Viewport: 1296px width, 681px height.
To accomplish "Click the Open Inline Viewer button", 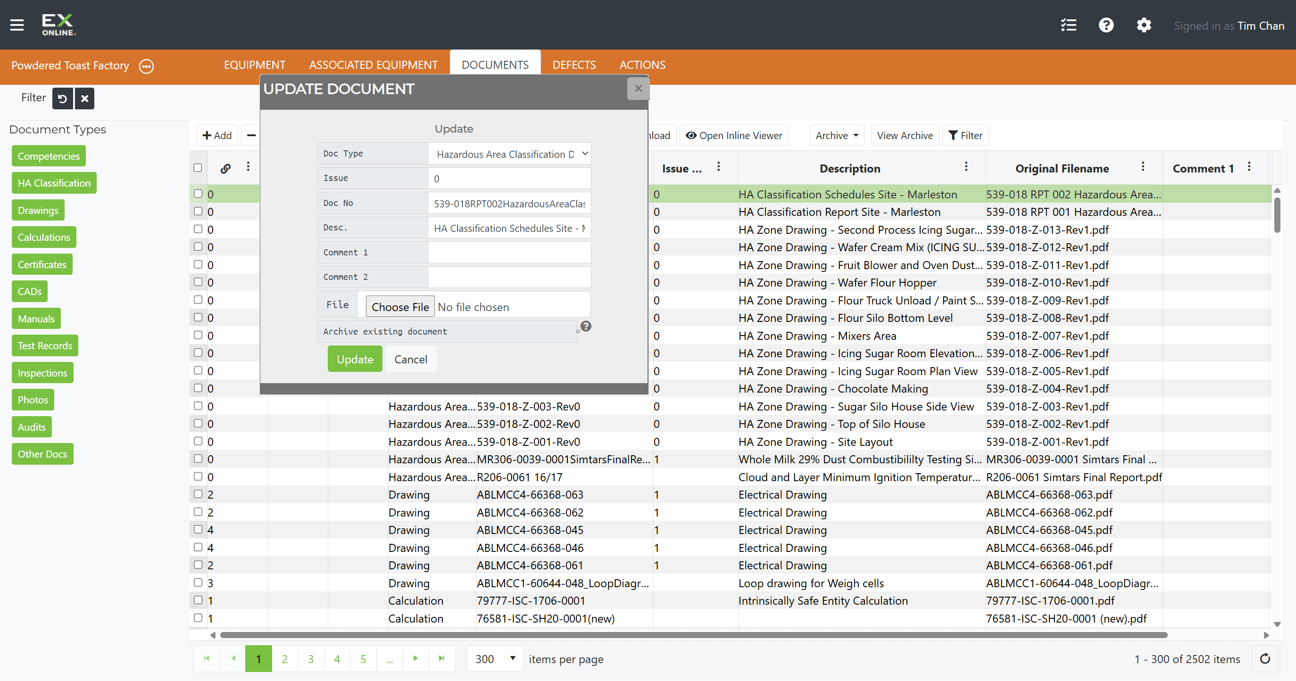I will [734, 136].
